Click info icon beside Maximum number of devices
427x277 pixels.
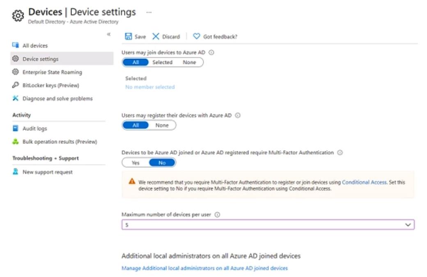218,215
